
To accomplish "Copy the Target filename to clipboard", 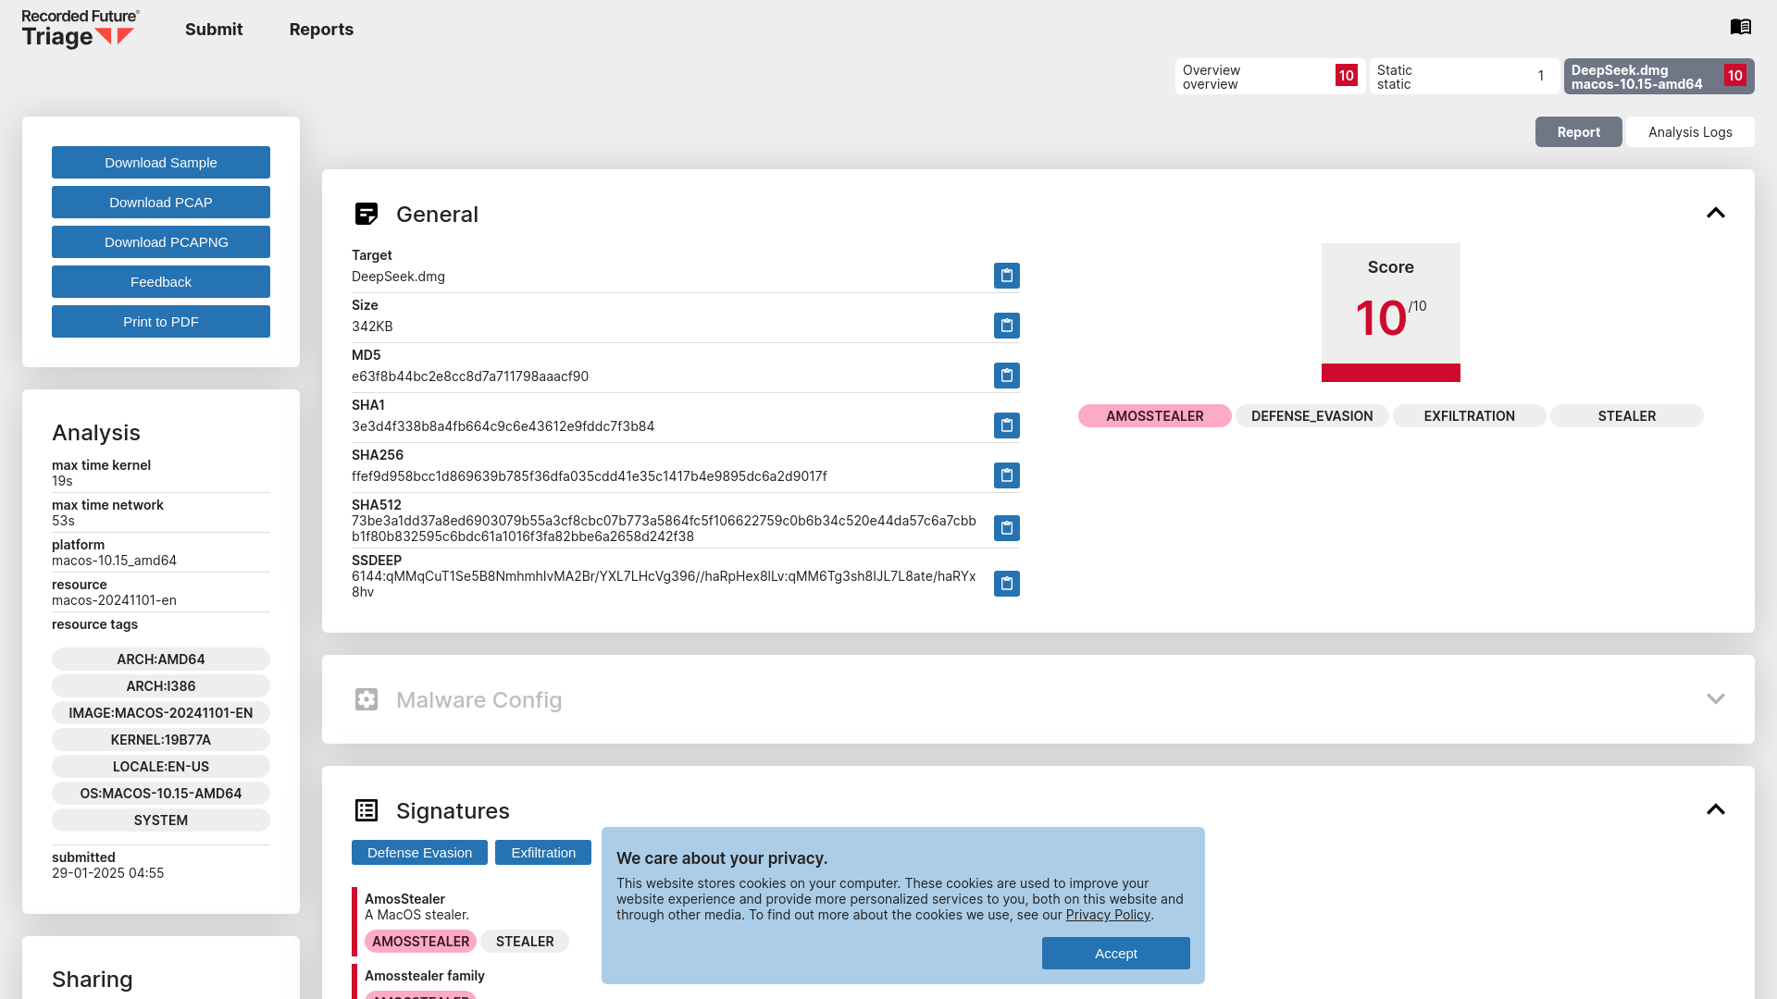I will pyautogui.click(x=1006, y=276).
